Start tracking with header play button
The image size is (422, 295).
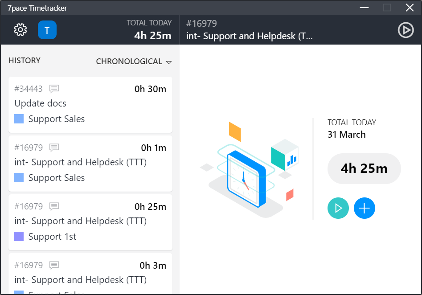pyautogui.click(x=406, y=30)
